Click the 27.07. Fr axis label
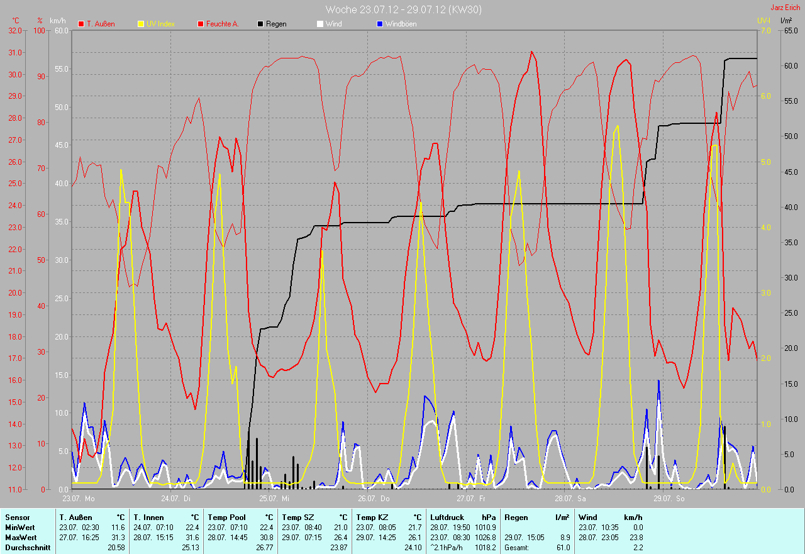Viewport: 805px width, 554px height. [x=471, y=498]
